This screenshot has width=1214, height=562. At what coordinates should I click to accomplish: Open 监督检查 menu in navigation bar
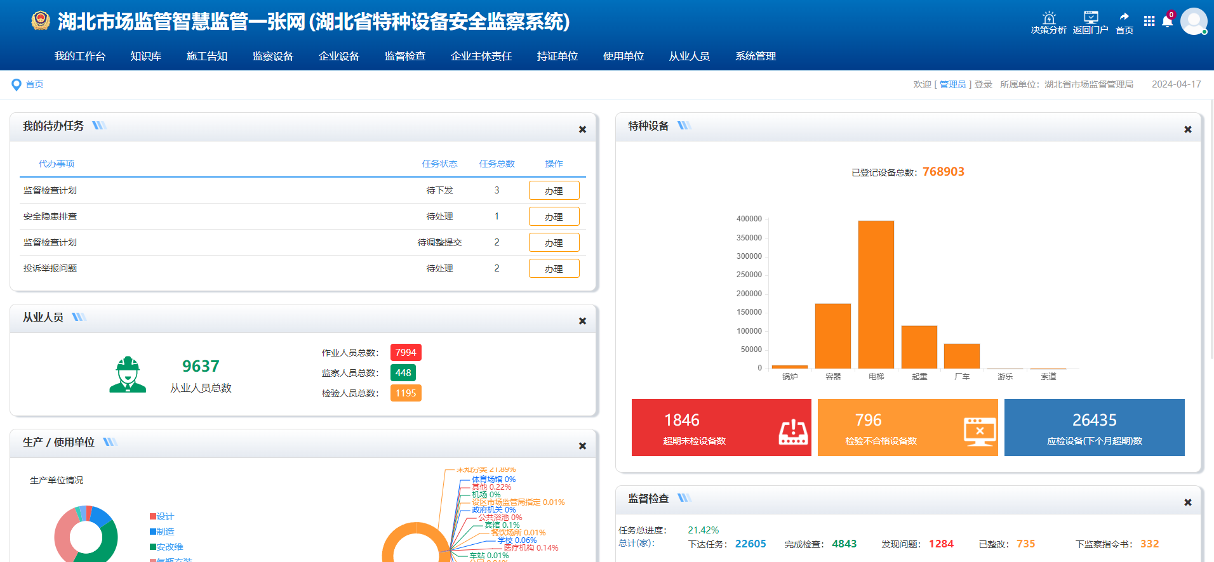(405, 56)
